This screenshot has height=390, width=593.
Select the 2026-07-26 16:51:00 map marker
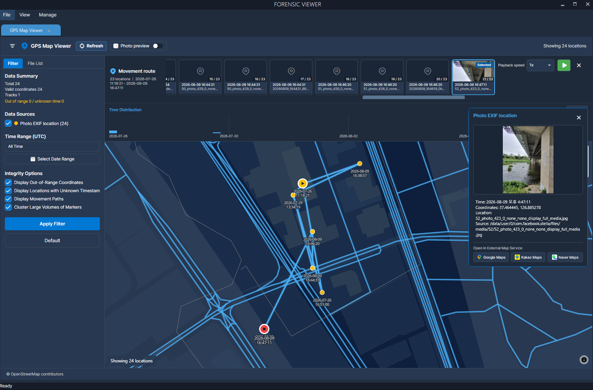point(322,293)
